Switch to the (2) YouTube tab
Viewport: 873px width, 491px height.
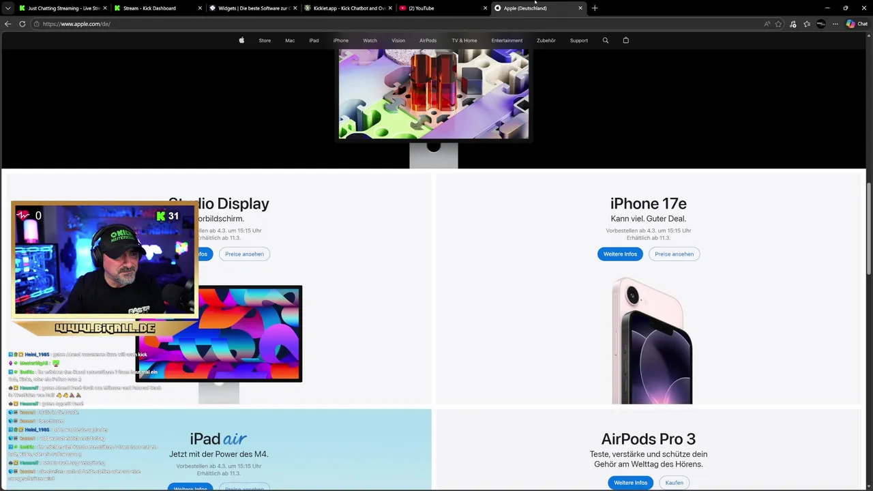click(x=442, y=8)
